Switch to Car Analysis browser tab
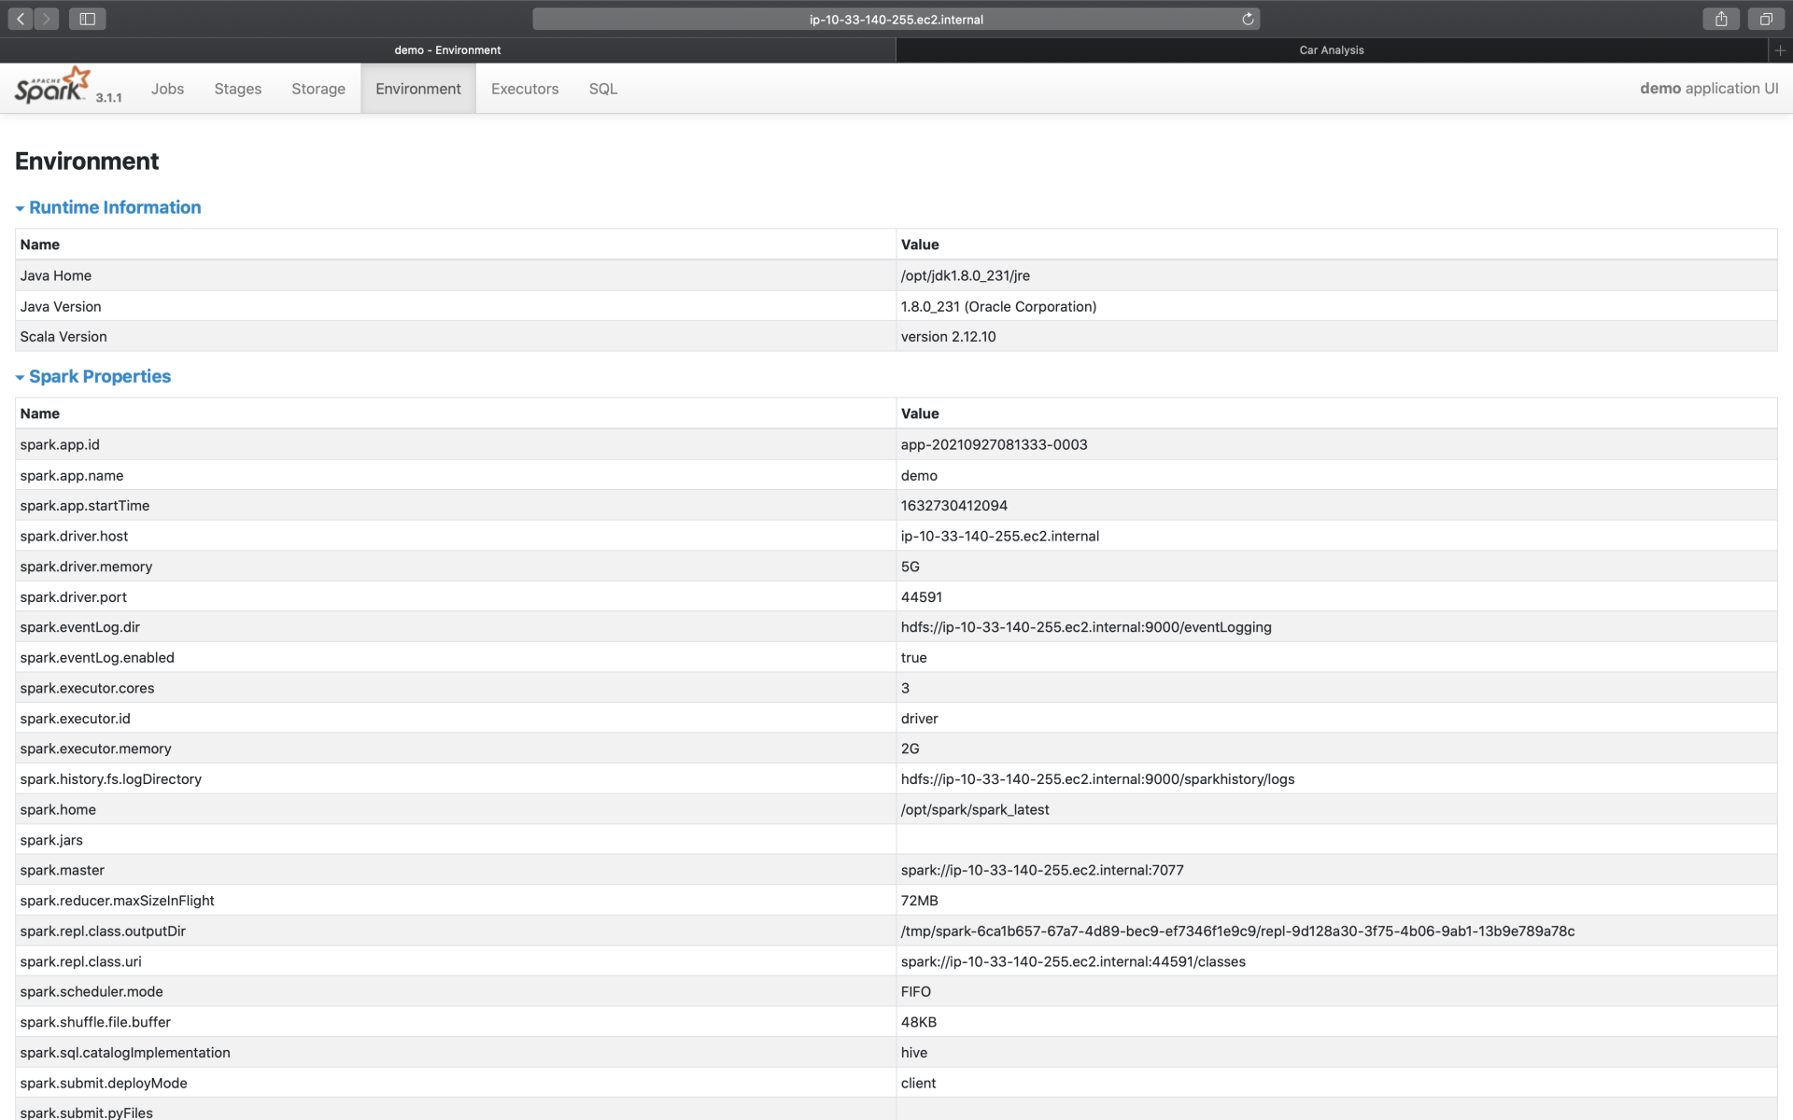Viewport: 1793px width, 1120px height. pos(1331,50)
